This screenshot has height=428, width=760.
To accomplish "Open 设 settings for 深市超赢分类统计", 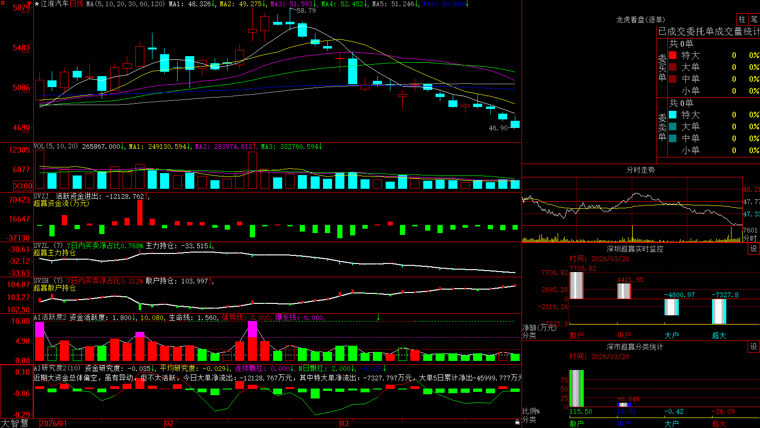I will coord(754,347).
